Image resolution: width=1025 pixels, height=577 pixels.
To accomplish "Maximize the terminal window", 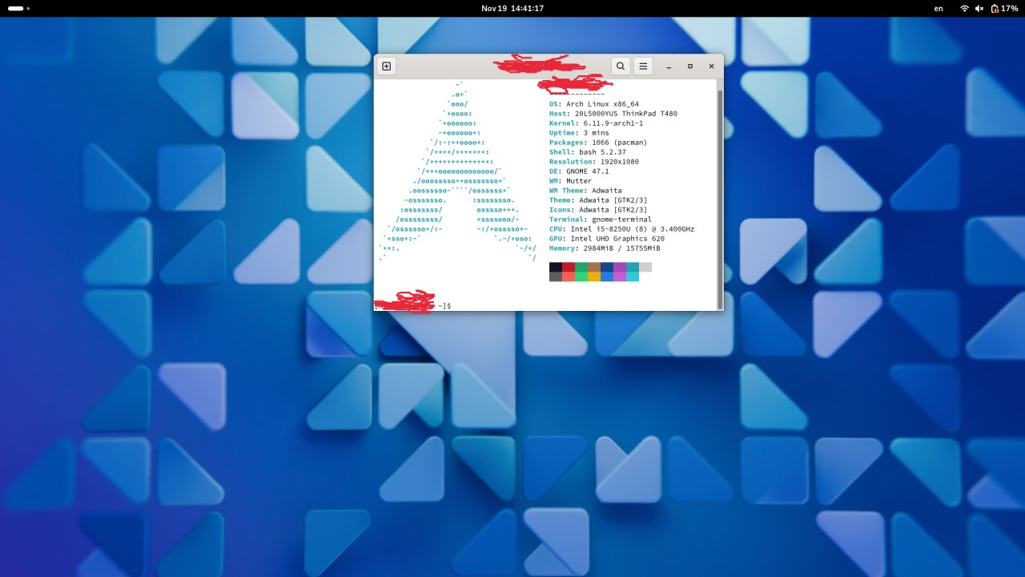I will click(690, 67).
